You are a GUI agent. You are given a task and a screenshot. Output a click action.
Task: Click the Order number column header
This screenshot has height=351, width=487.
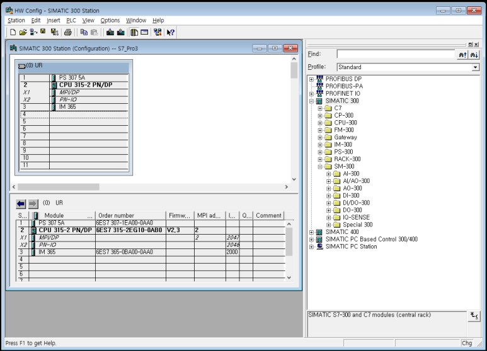(130, 216)
